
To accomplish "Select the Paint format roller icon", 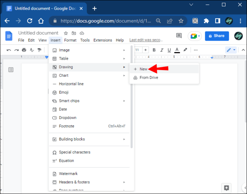I will [39, 50].
